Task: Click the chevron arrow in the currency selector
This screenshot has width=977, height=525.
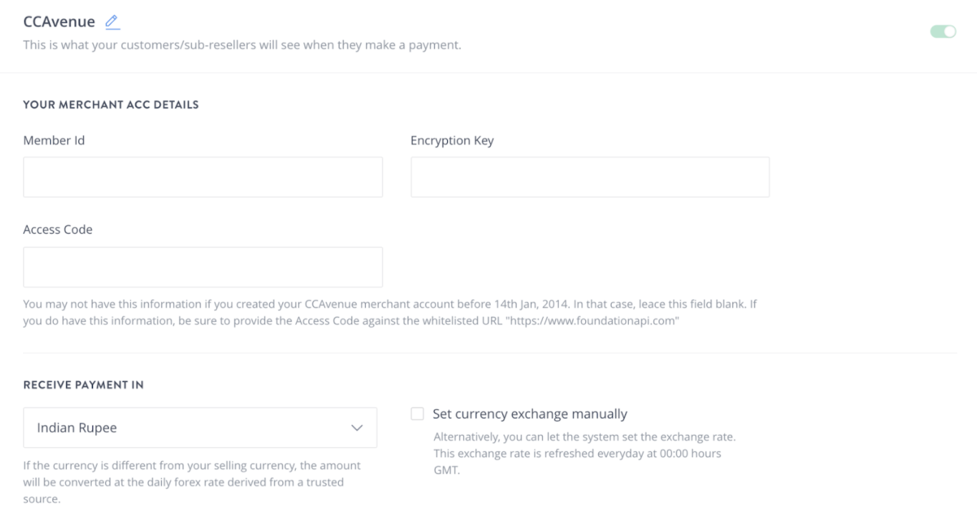Action: coord(356,428)
